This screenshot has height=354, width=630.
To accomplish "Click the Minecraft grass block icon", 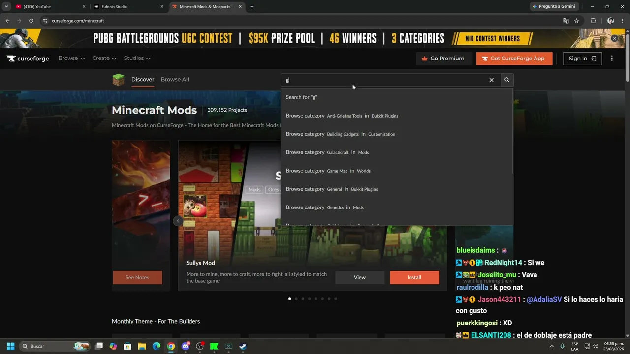I will [x=118, y=80].
